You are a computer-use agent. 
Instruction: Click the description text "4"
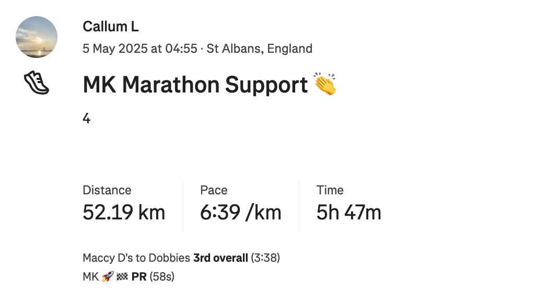pyautogui.click(x=87, y=119)
